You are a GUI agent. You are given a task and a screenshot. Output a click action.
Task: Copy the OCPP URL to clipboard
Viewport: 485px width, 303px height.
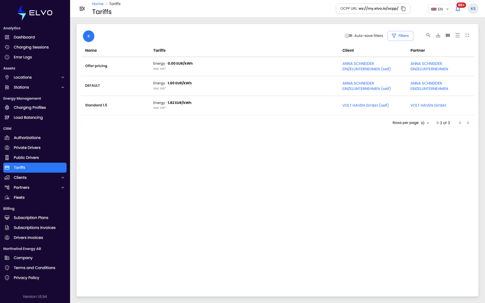coord(403,9)
